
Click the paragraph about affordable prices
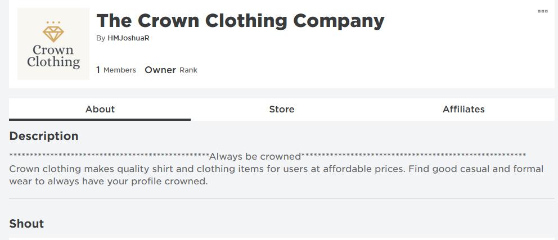[x=276, y=175]
